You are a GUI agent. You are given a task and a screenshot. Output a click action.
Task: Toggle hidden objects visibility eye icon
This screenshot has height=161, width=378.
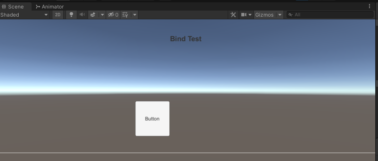[113, 15]
